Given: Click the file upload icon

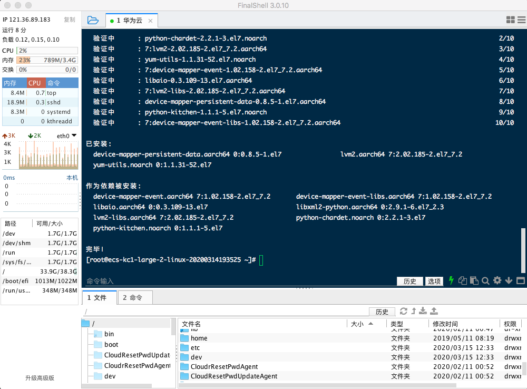Looking at the screenshot, I should click(x=434, y=311).
